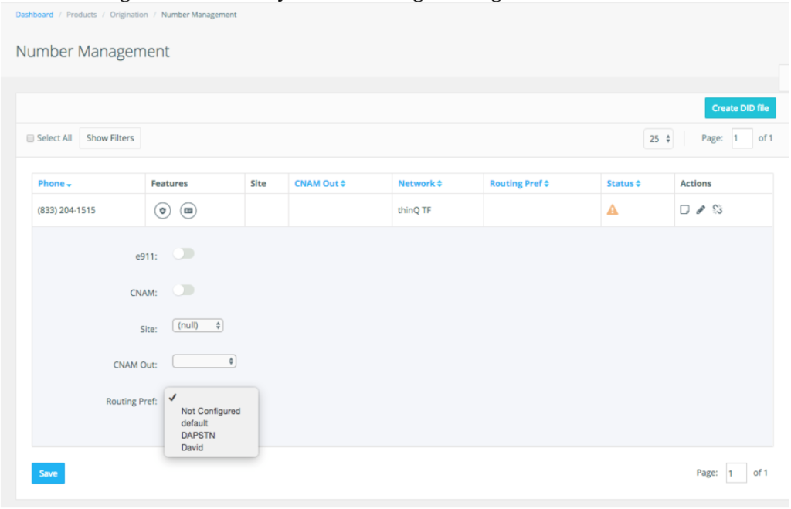This screenshot has width=791, height=509.
Task: Choose David from the Routing Pref options
Action: point(191,447)
